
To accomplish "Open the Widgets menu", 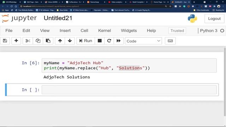I will [129, 31].
